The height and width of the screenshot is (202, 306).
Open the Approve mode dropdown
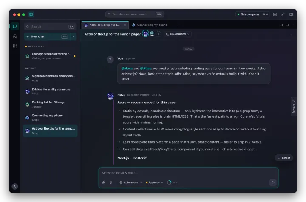pos(154,183)
